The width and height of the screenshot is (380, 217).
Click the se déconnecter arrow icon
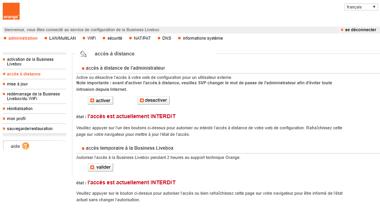(342, 30)
